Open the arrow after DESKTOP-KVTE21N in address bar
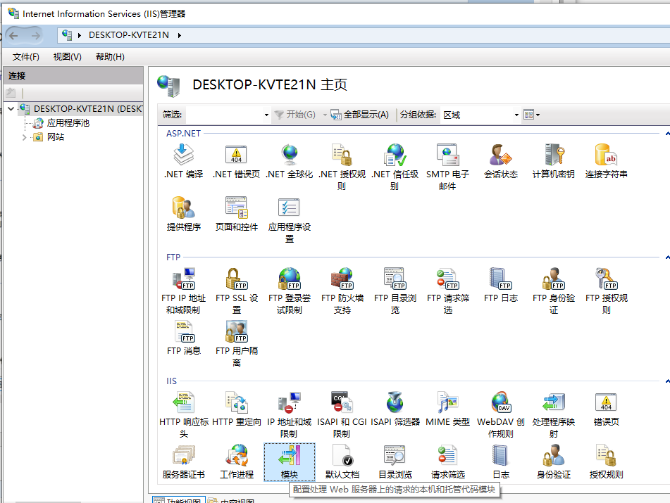 coord(180,35)
